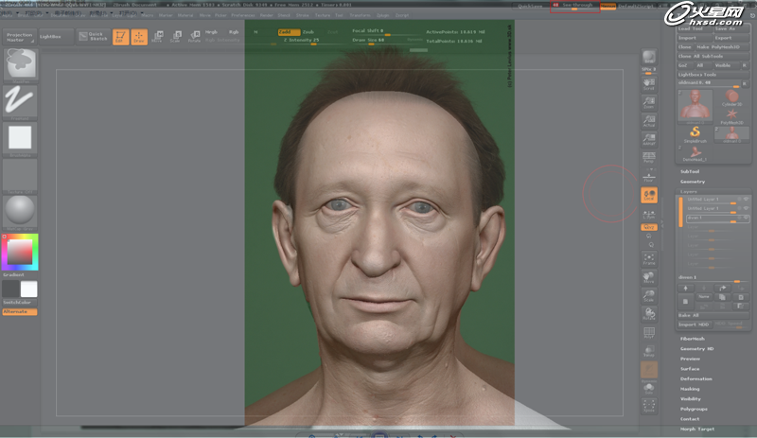Select the SimpleBrush tool

[695, 133]
